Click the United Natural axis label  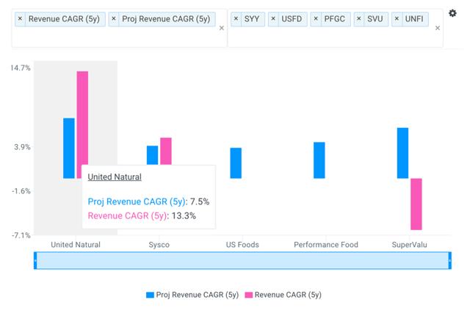click(76, 245)
